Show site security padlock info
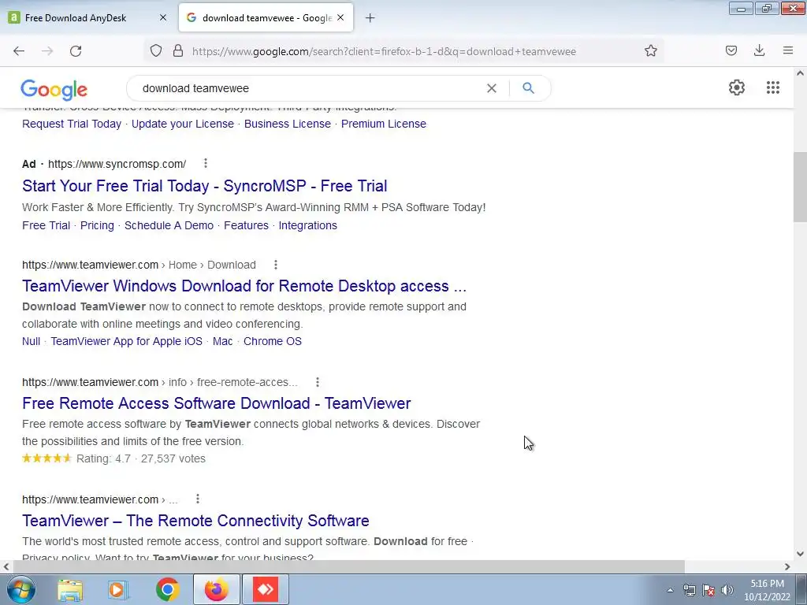This screenshot has width=807, height=605. (x=178, y=50)
